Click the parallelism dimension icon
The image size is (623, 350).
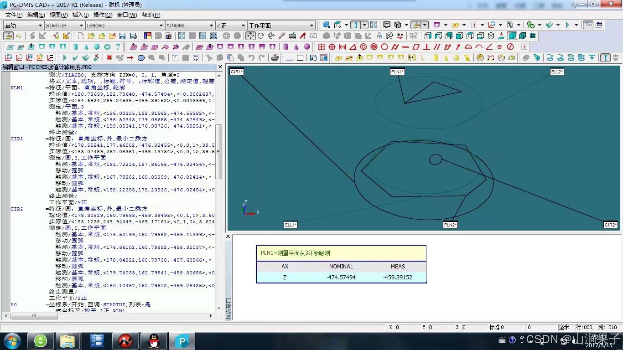(436, 46)
